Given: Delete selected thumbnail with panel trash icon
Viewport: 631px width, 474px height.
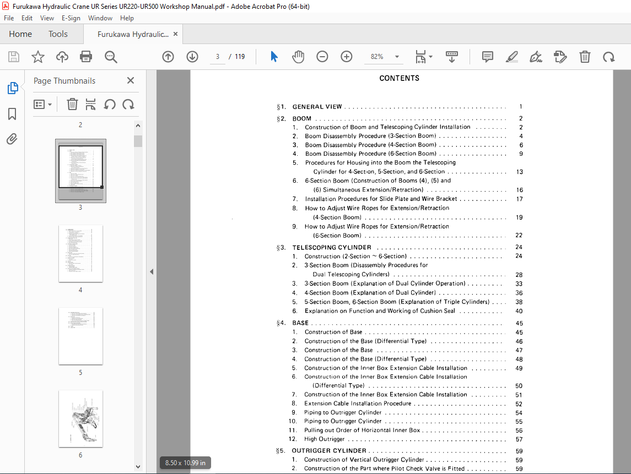Looking at the screenshot, I should click(x=72, y=105).
